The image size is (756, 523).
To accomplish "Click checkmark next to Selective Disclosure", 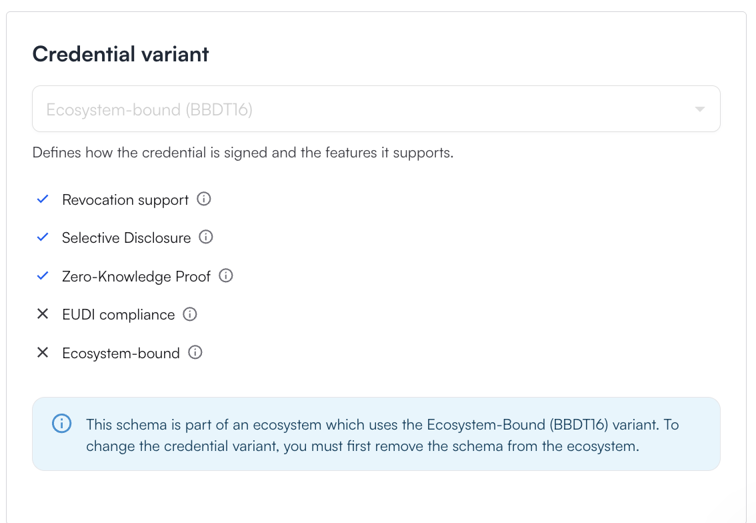I will point(43,237).
